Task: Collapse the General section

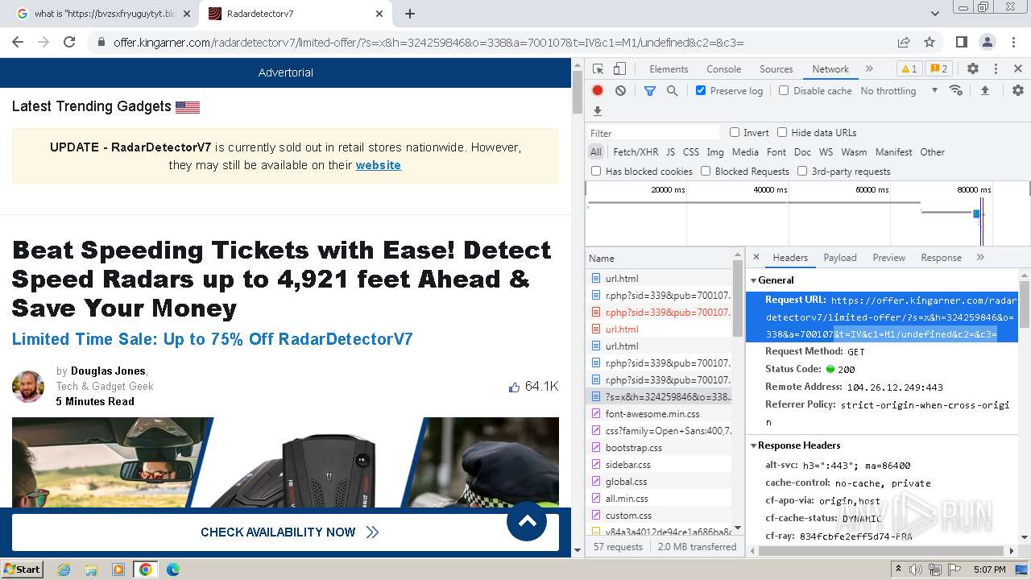Action: [754, 280]
